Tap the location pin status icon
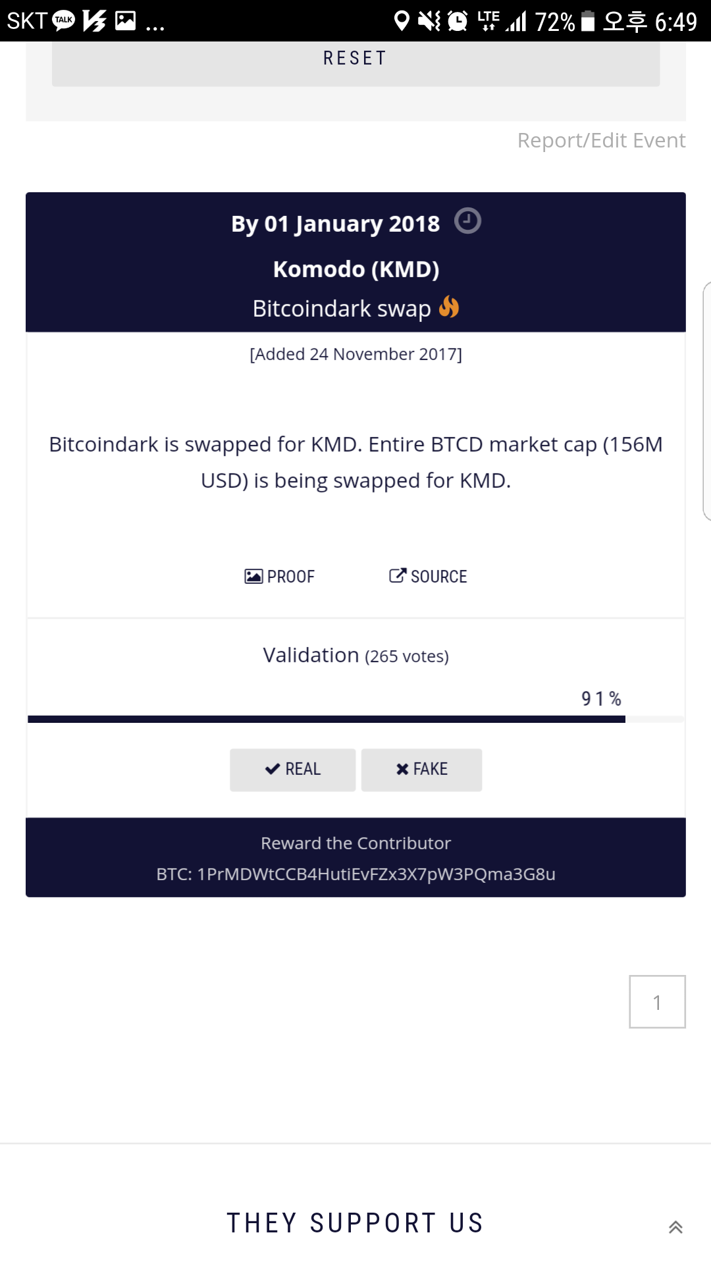Image resolution: width=711 pixels, height=1264 pixels. (401, 21)
